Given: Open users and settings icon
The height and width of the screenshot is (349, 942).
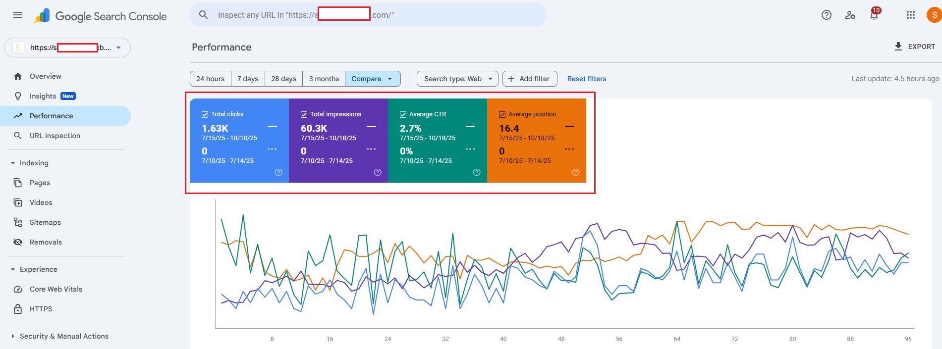Looking at the screenshot, I should (850, 15).
